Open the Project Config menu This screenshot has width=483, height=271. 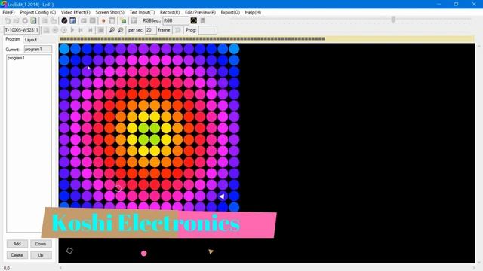[x=38, y=12]
